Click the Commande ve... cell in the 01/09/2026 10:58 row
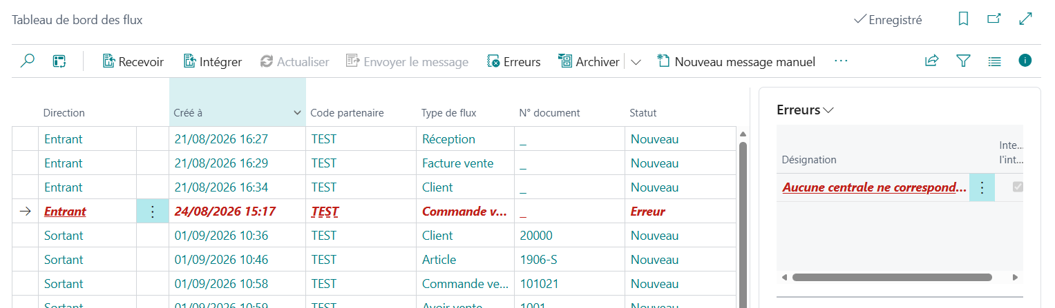Screen dimensions: 1055x308 point(466,284)
